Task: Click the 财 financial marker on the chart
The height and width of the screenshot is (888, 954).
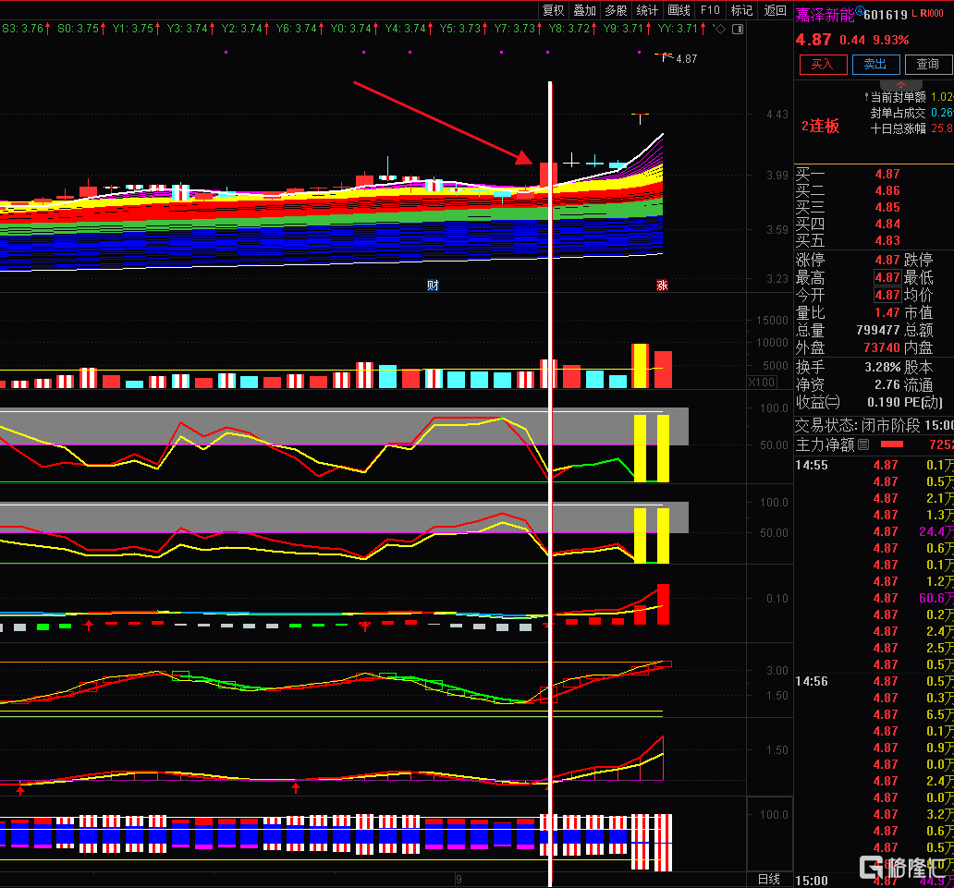Action: point(433,286)
